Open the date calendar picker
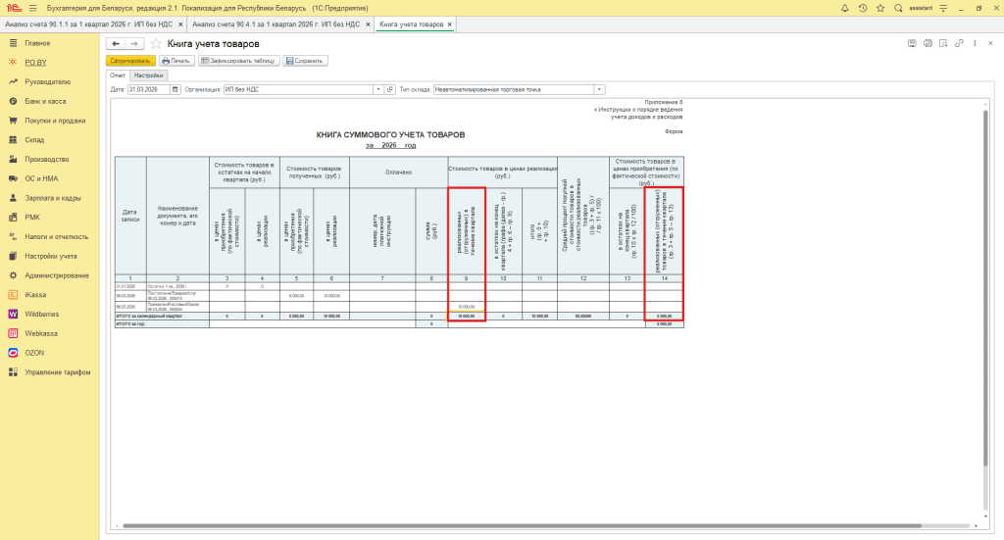 (x=176, y=89)
